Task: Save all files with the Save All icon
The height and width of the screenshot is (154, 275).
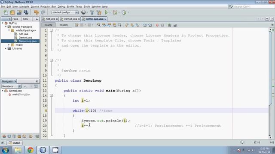Action: [x=26, y=12]
